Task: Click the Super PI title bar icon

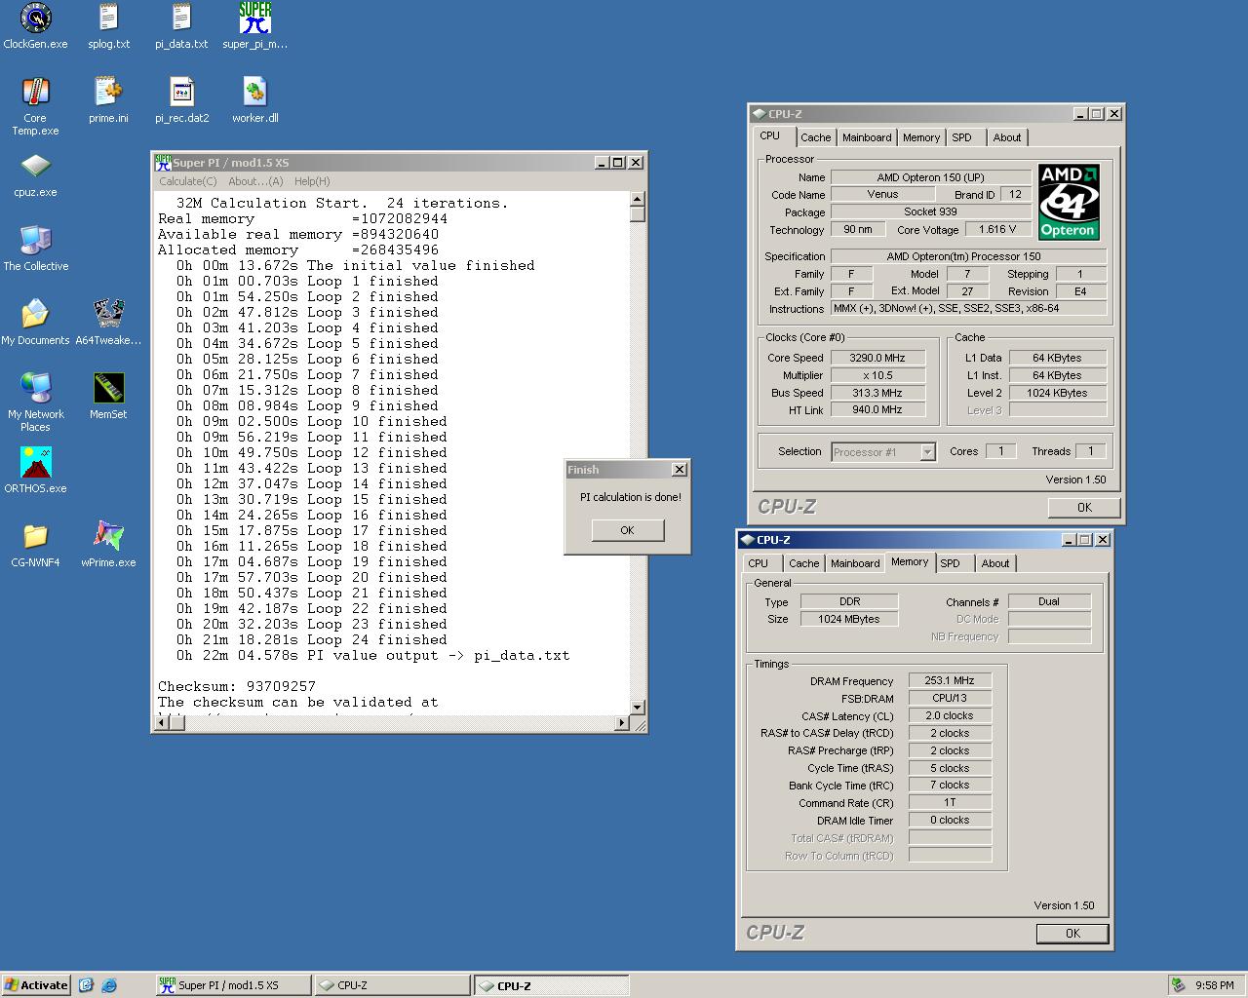Action: coord(164,163)
